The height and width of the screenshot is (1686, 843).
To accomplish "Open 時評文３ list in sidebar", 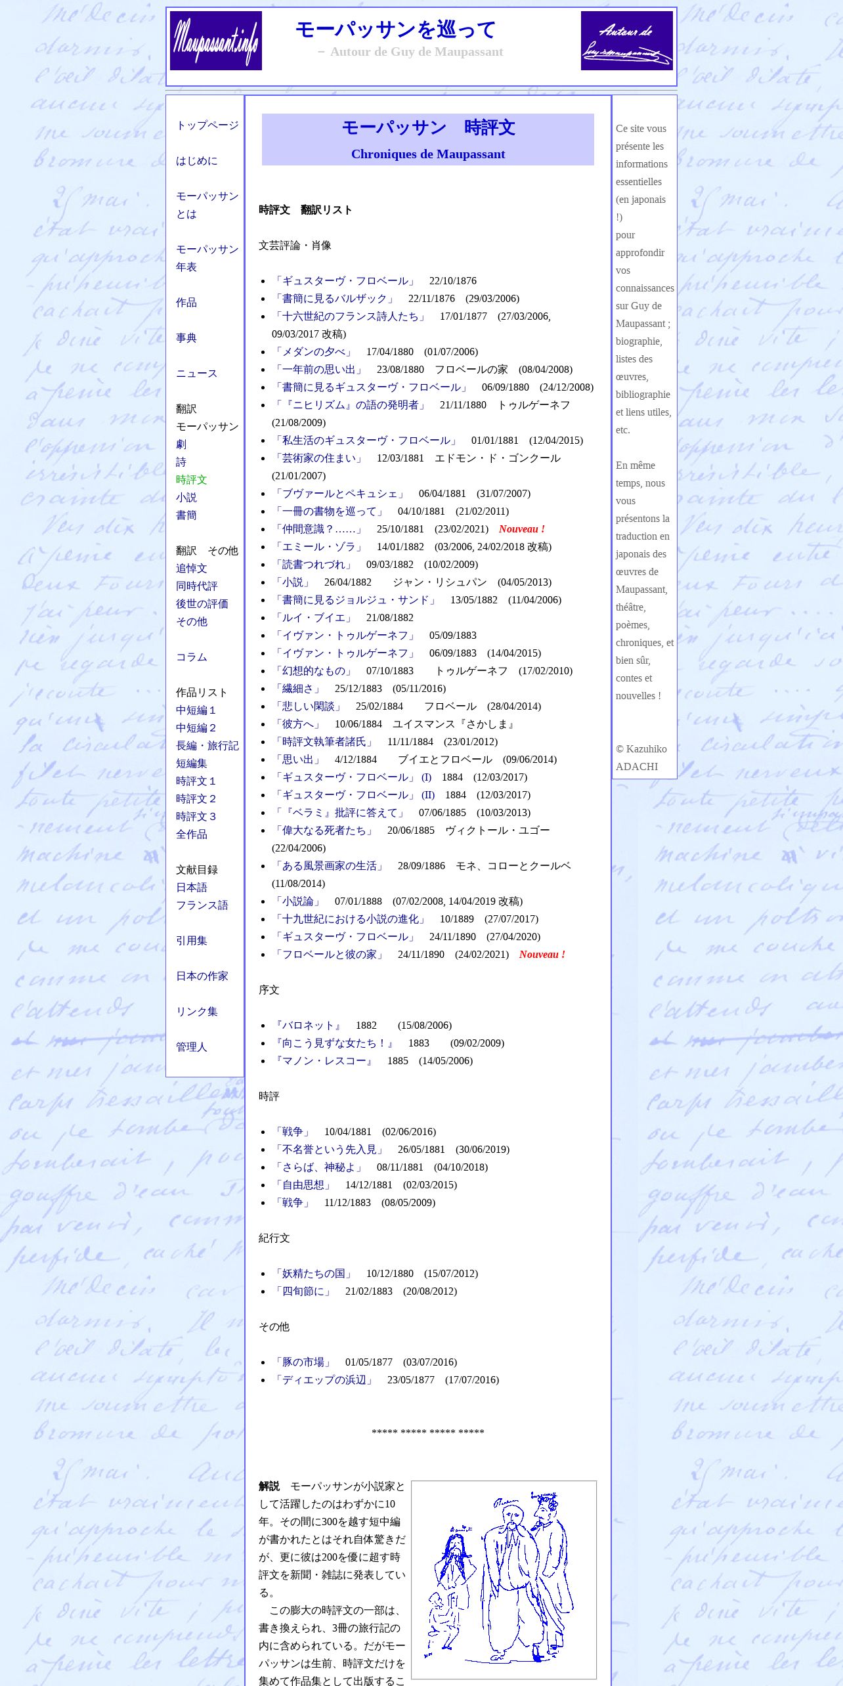I will click(x=196, y=817).
